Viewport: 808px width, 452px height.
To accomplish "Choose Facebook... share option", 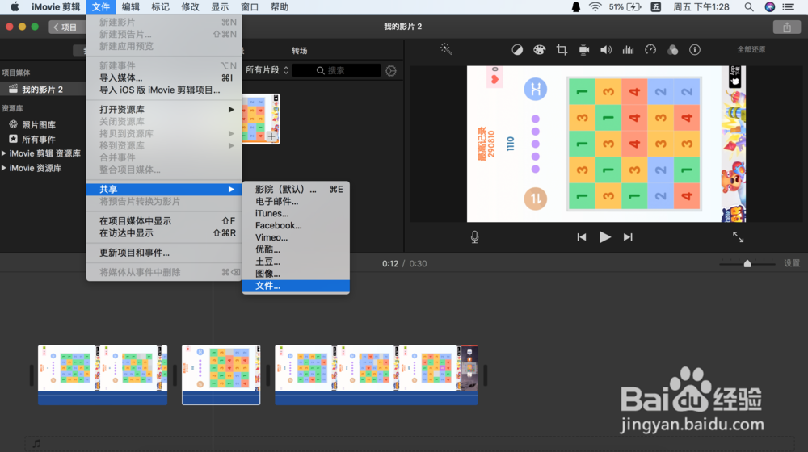I will pos(296,225).
